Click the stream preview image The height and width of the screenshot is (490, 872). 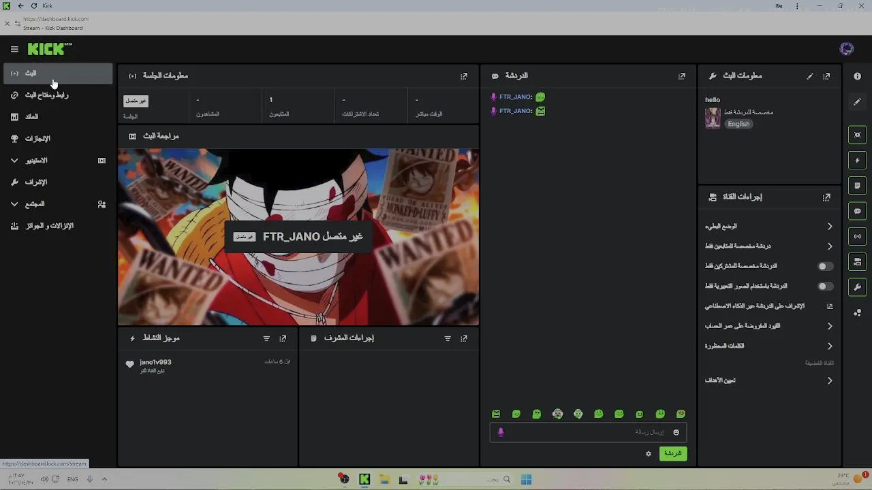click(298, 237)
